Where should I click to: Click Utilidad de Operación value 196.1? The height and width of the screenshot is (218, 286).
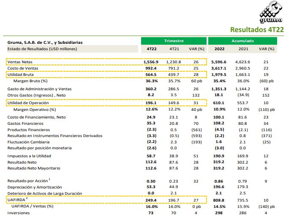tap(151, 103)
